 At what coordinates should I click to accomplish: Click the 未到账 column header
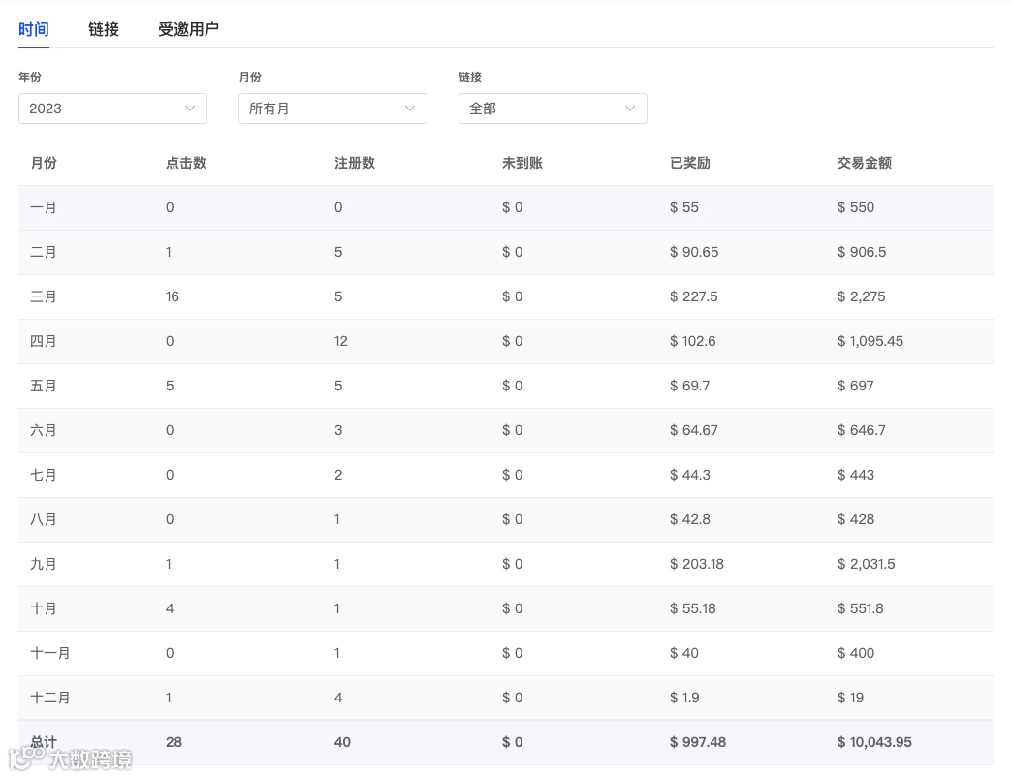(522, 163)
